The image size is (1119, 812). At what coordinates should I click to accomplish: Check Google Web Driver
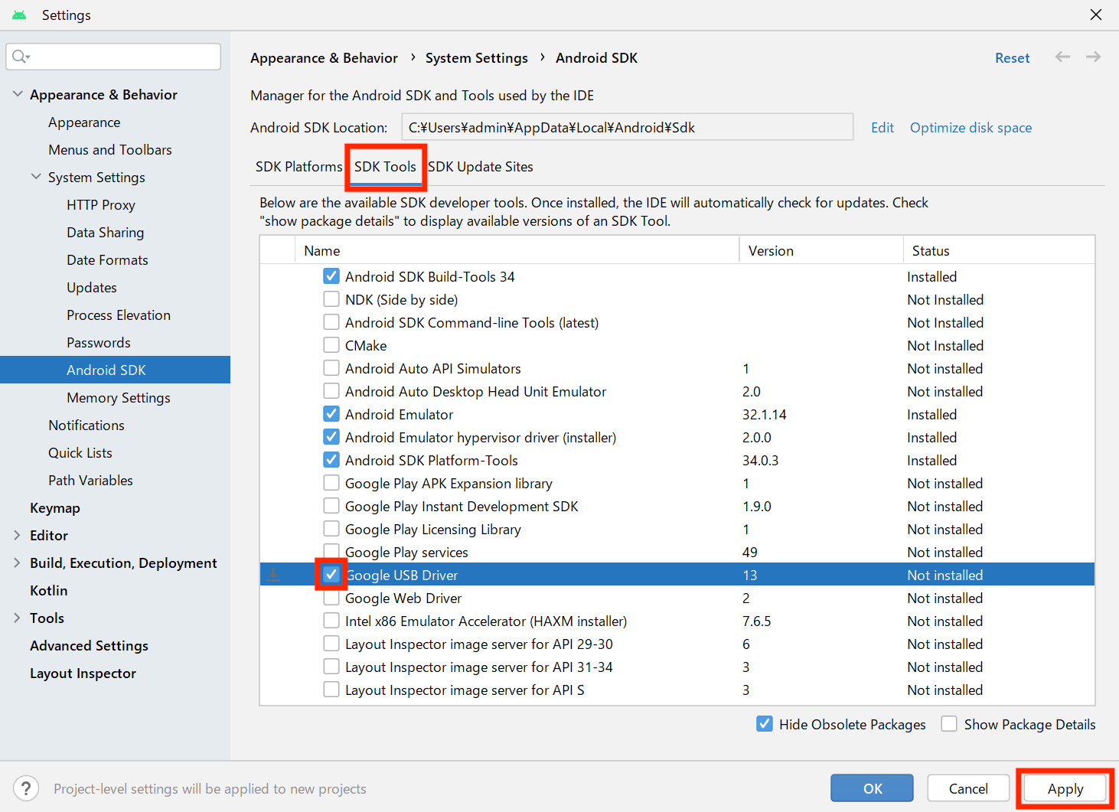coord(331,598)
